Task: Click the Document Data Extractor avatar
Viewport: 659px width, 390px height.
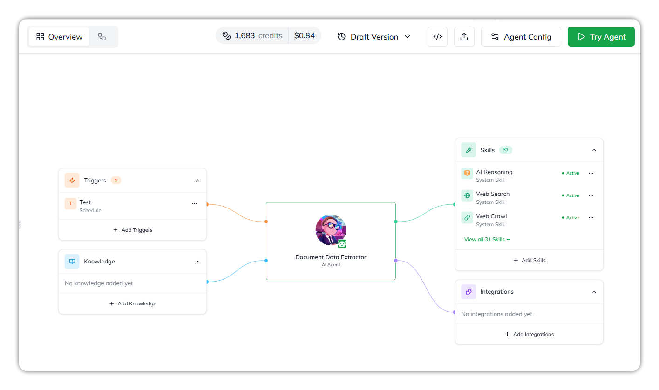Action: pos(331,230)
